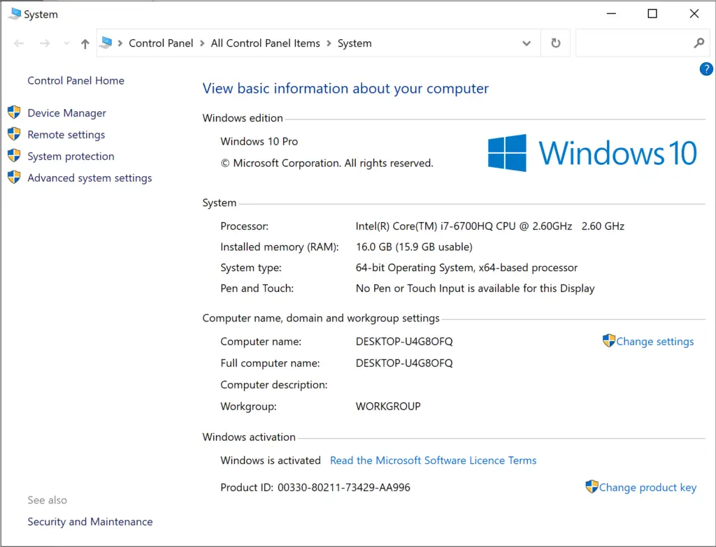Click the Microsoft Corporation copyright text
Image resolution: width=716 pixels, height=547 pixels.
point(327,163)
